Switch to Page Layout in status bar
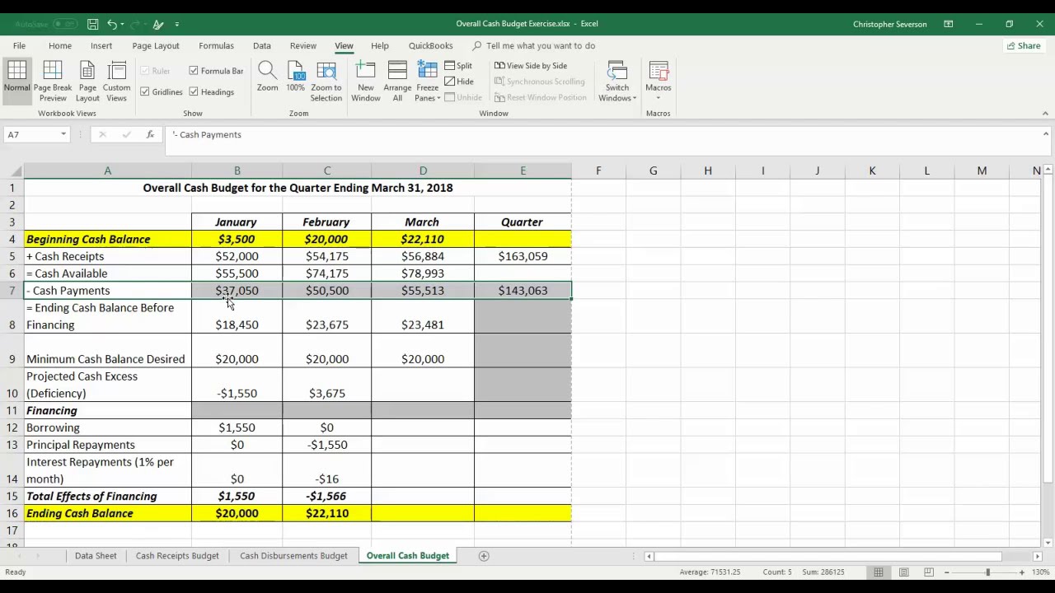1055x593 pixels. [x=903, y=572]
